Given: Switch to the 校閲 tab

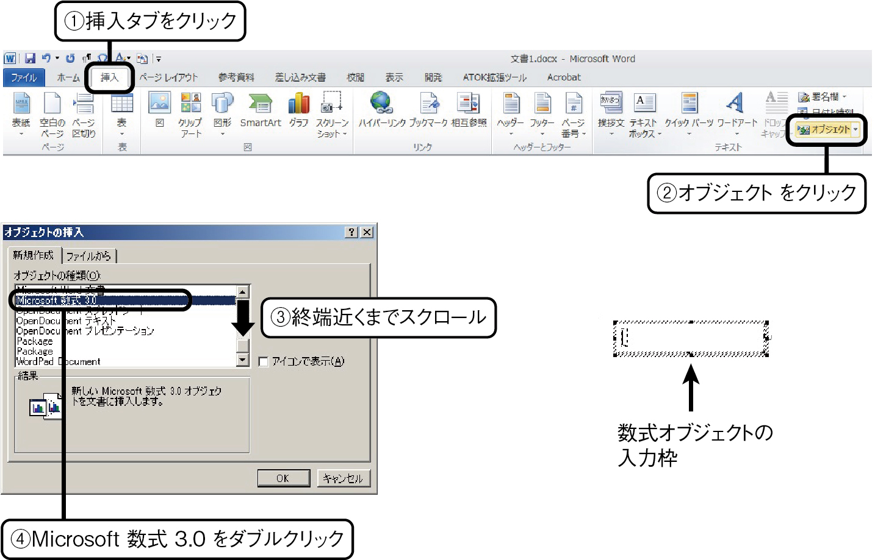Looking at the screenshot, I should [x=356, y=77].
